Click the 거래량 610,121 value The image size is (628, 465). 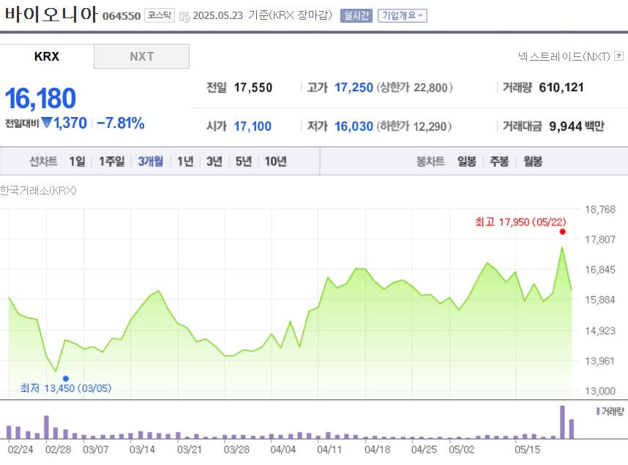click(561, 87)
